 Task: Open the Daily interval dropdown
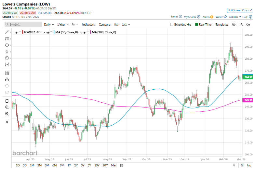(49, 24)
